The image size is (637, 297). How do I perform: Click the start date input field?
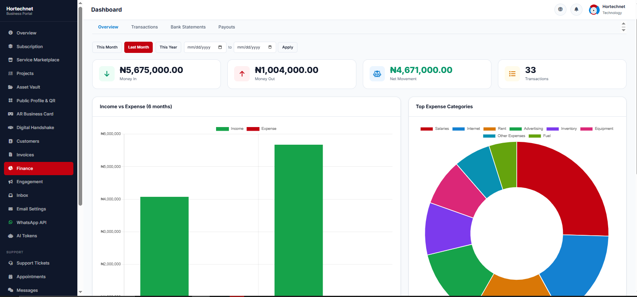(x=205, y=47)
